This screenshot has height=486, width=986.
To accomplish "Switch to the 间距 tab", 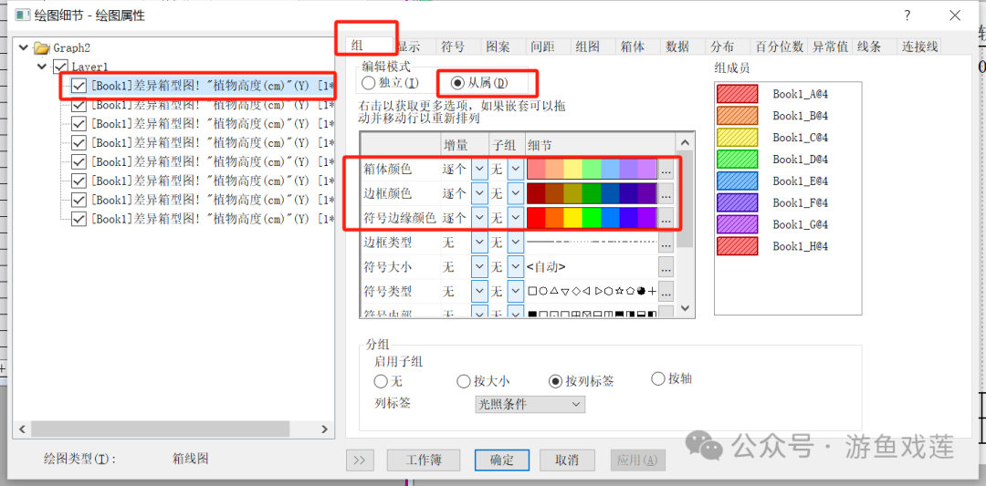I will tap(542, 47).
